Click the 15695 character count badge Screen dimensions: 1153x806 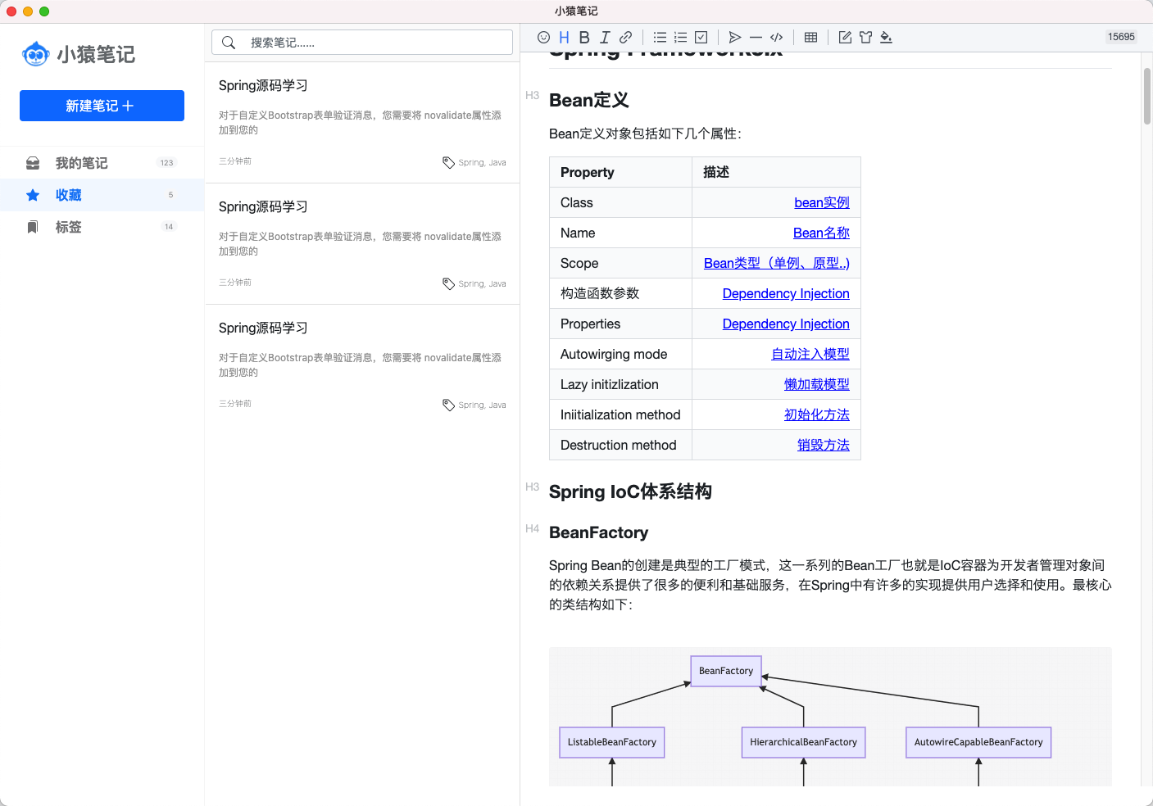click(x=1121, y=37)
